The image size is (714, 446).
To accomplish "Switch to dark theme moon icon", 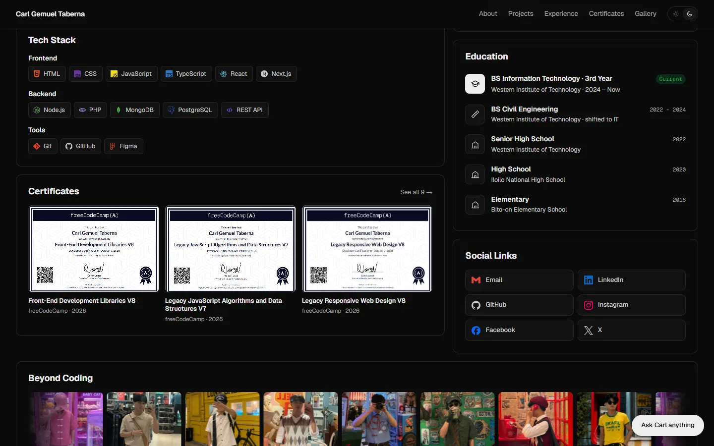I will click(x=690, y=14).
